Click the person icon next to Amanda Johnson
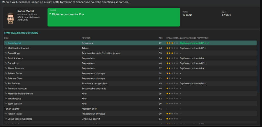Image resolution: width=262 pixels, height=127 pixels. coord(6,89)
